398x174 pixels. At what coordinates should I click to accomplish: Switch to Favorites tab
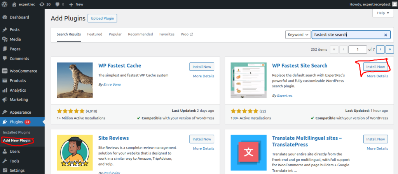pyautogui.click(x=167, y=34)
